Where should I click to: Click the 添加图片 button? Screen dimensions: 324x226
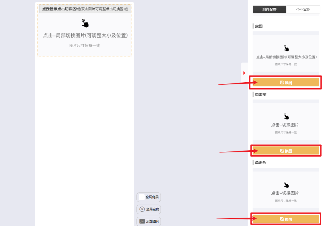pos(148,221)
